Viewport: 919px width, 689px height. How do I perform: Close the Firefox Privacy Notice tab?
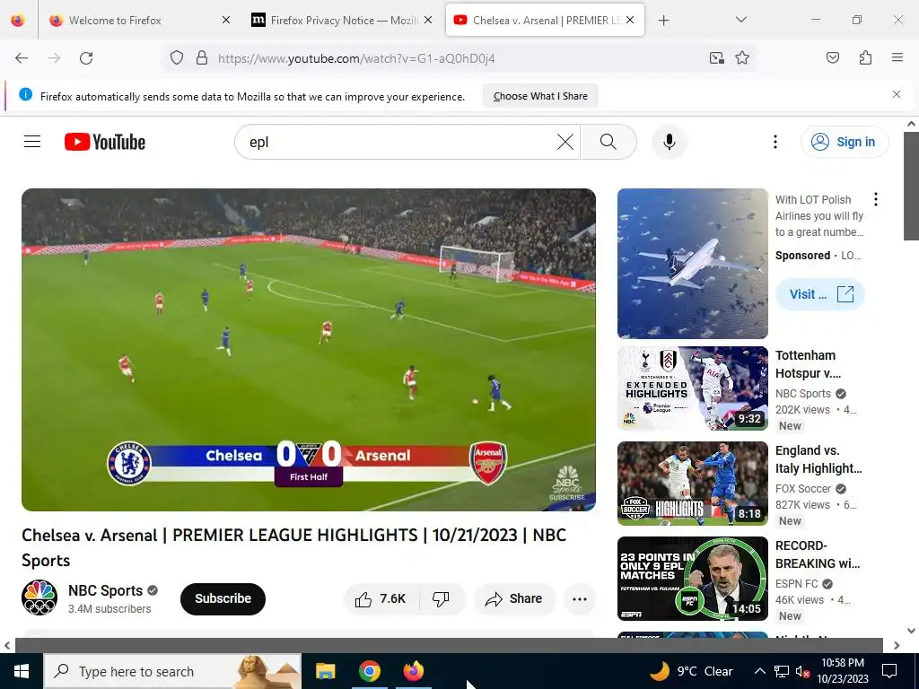point(428,21)
